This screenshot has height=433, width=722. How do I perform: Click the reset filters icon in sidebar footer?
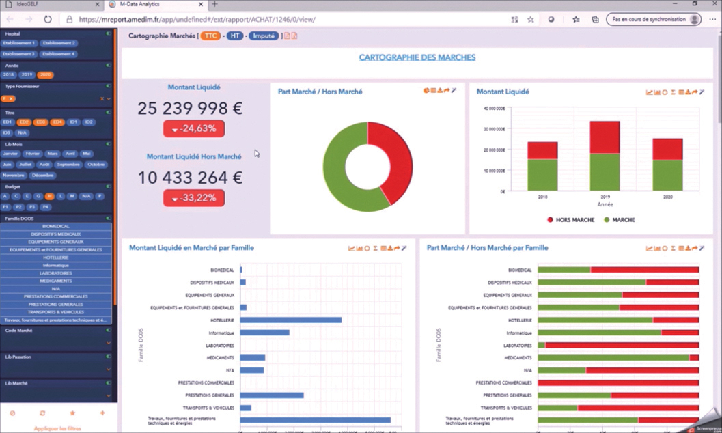tap(12, 413)
